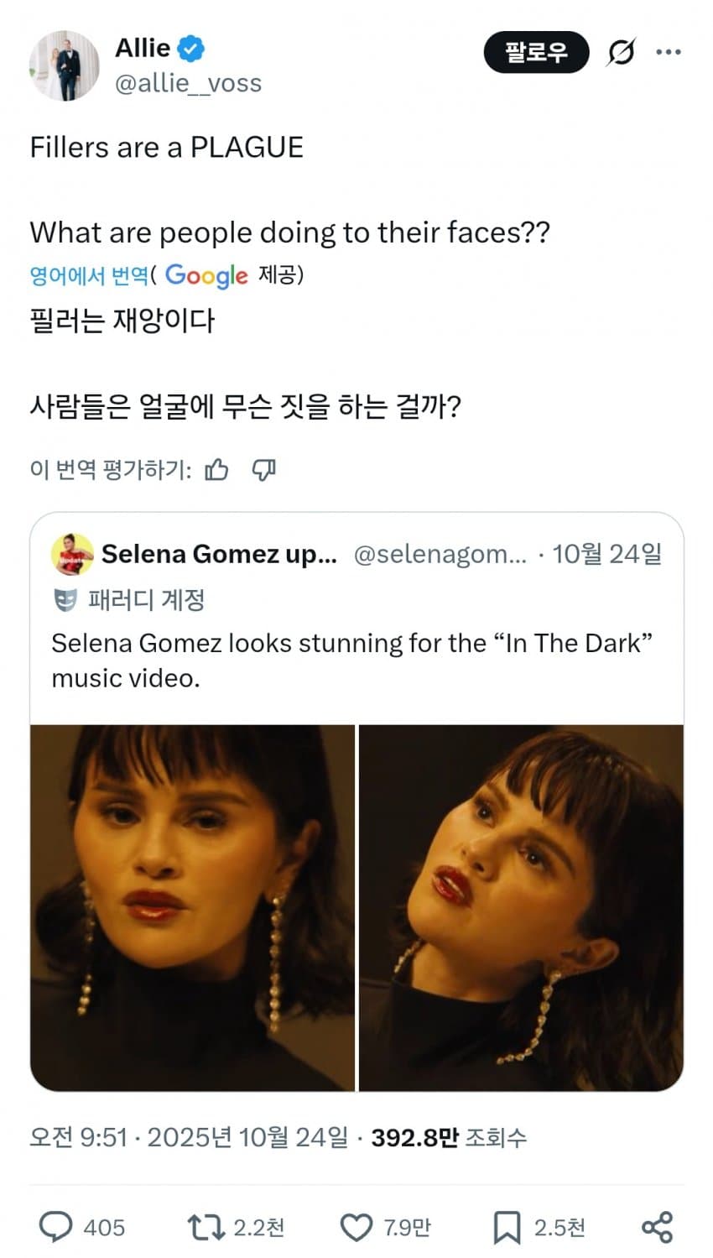The width and height of the screenshot is (713, 1258).
Task: Click the reply comment icon
Action: (56, 1227)
